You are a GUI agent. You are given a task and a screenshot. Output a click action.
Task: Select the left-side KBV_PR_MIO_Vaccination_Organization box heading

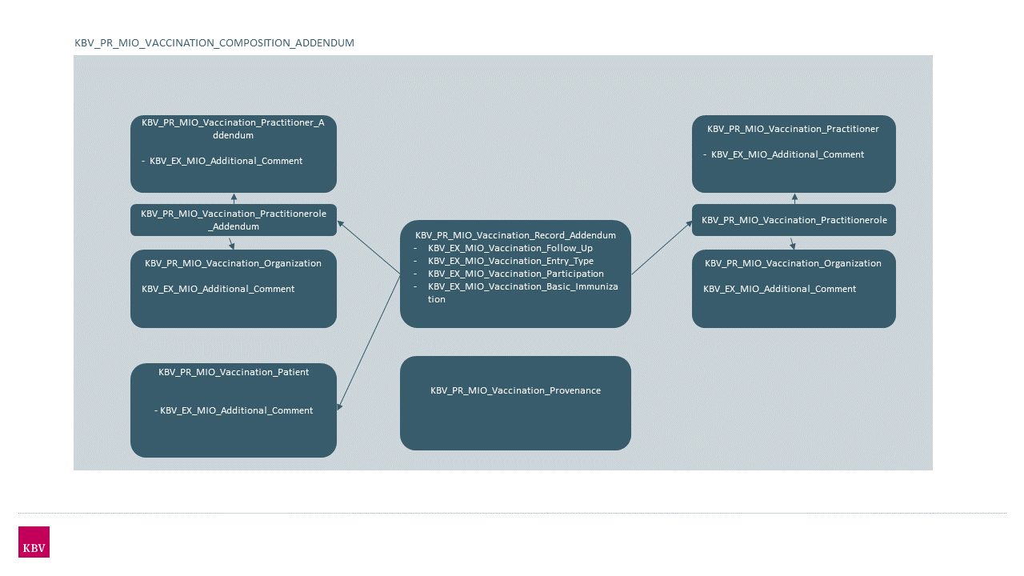pos(233,263)
